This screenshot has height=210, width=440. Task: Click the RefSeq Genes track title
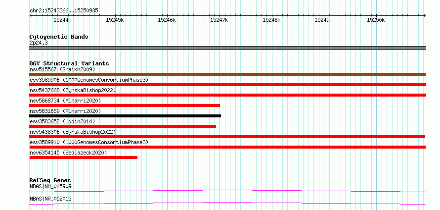tap(50, 180)
